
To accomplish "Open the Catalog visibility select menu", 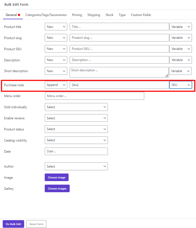I will pos(76,140).
